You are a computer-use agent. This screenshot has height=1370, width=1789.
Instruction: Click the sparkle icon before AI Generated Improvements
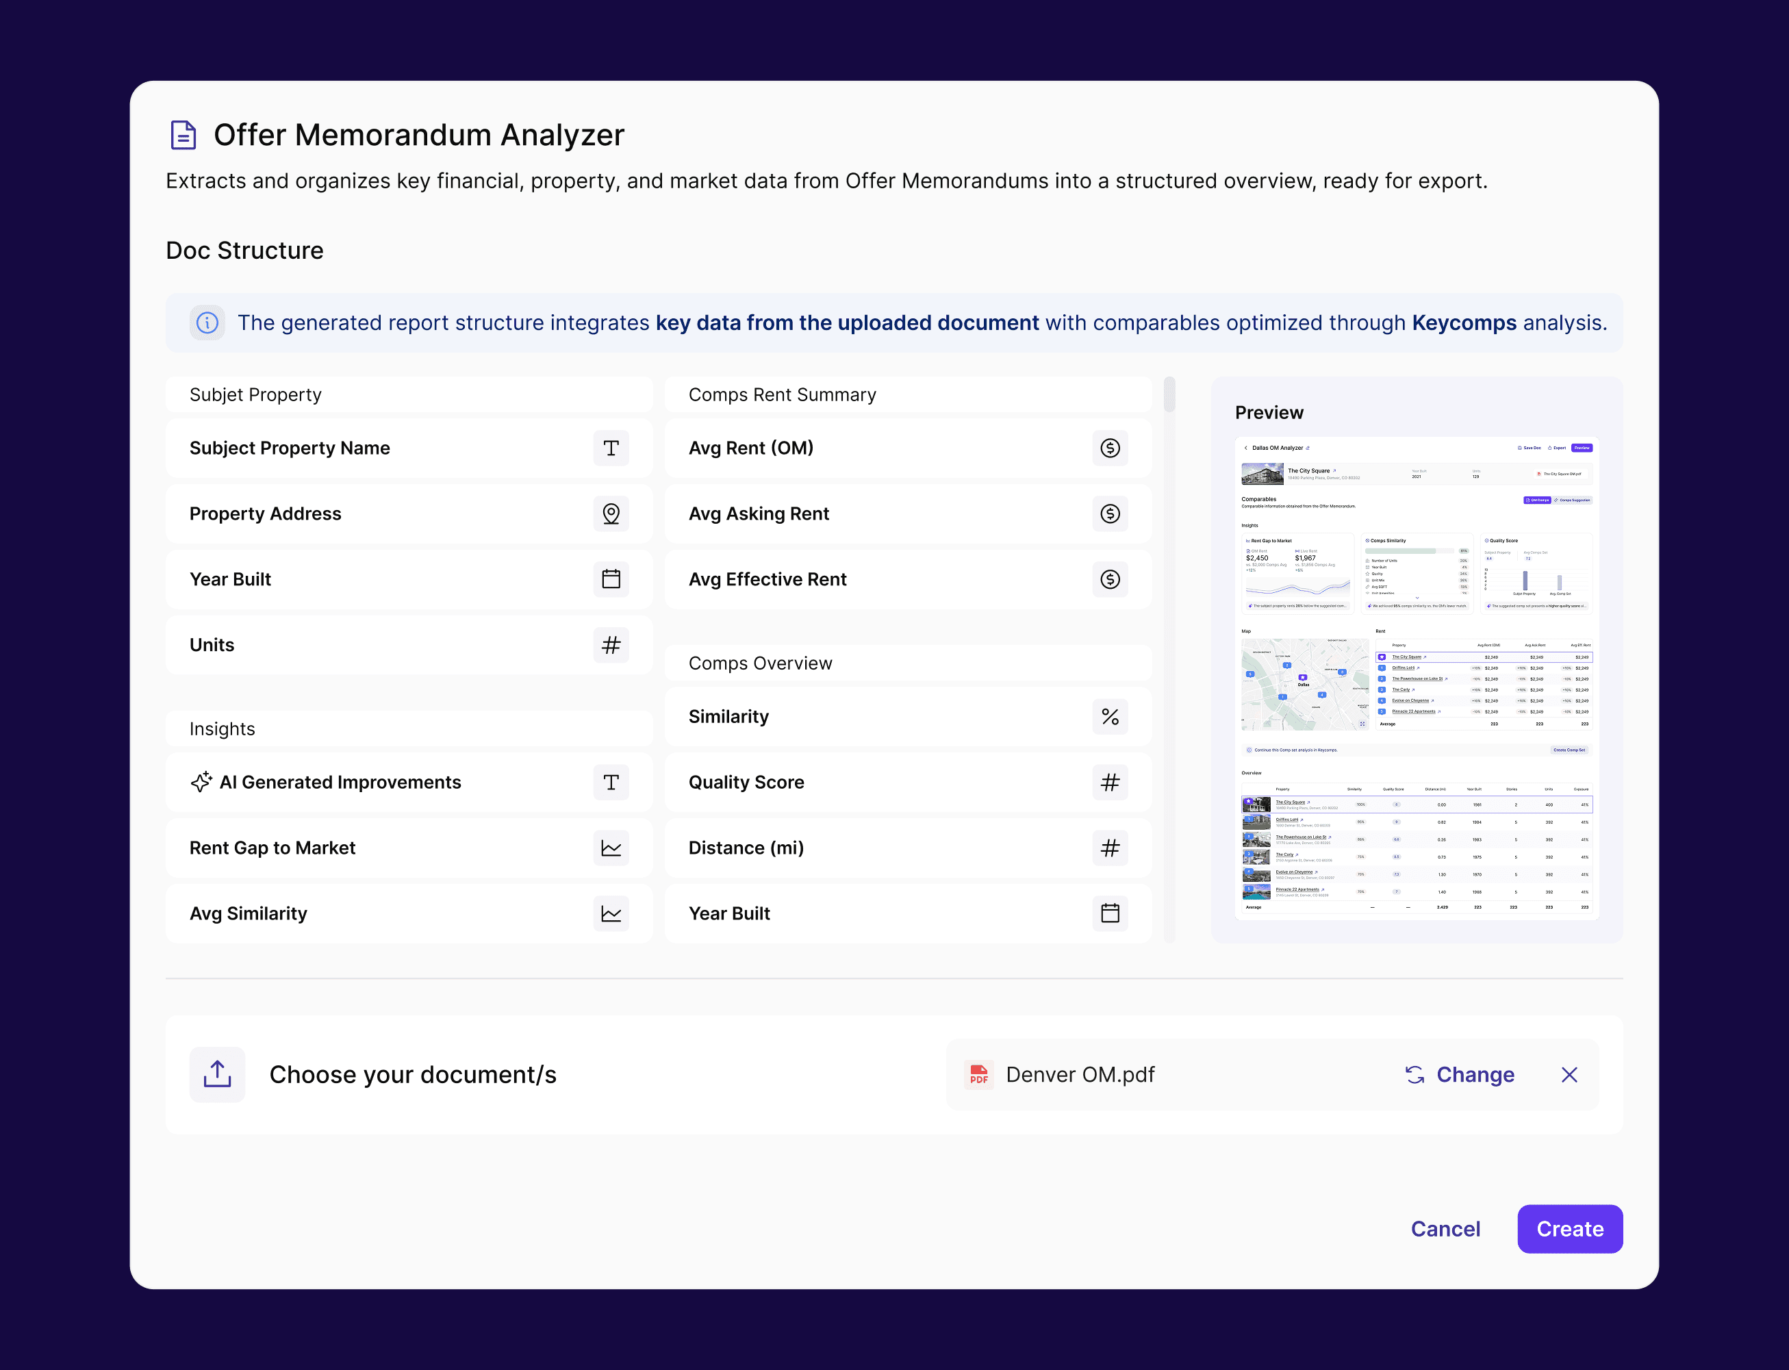click(201, 782)
